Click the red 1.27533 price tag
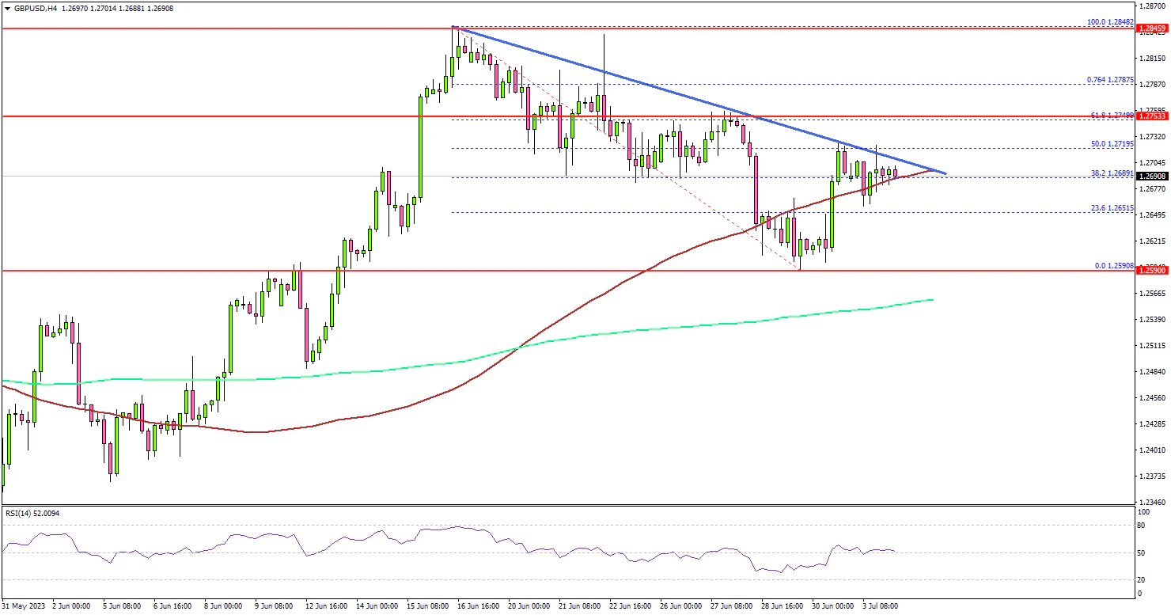Image resolution: width=1171 pixels, height=615 pixels. (x=1152, y=116)
